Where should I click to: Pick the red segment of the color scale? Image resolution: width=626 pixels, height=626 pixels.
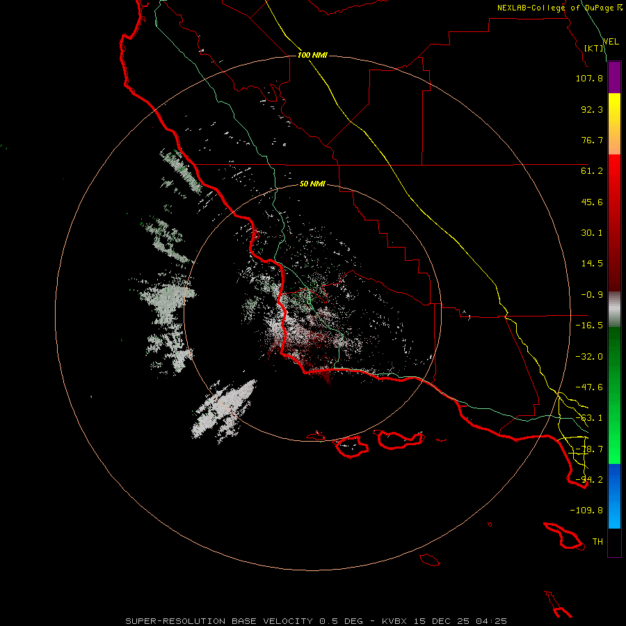pos(614,223)
